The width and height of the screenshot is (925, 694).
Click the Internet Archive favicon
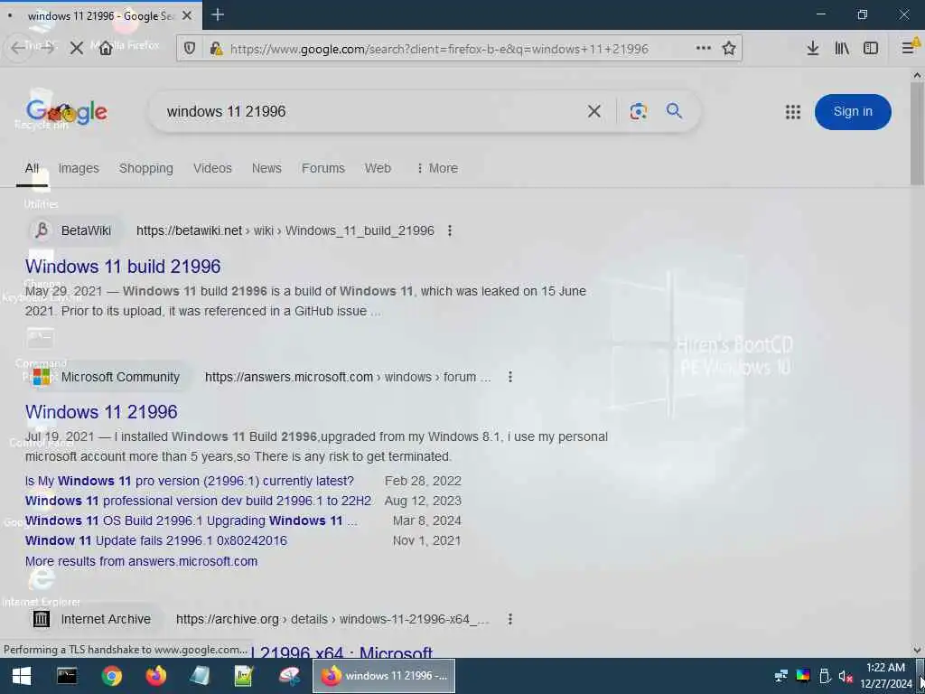pos(42,618)
